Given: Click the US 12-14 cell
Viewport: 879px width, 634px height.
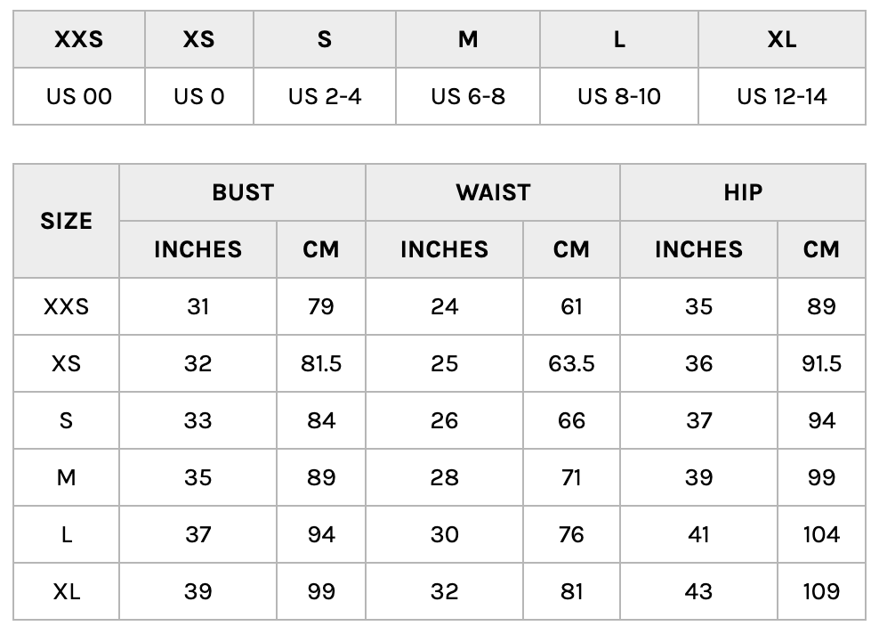Looking at the screenshot, I should [x=781, y=96].
